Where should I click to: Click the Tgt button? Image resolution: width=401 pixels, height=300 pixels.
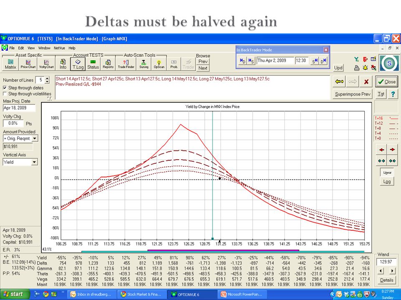[381, 94]
